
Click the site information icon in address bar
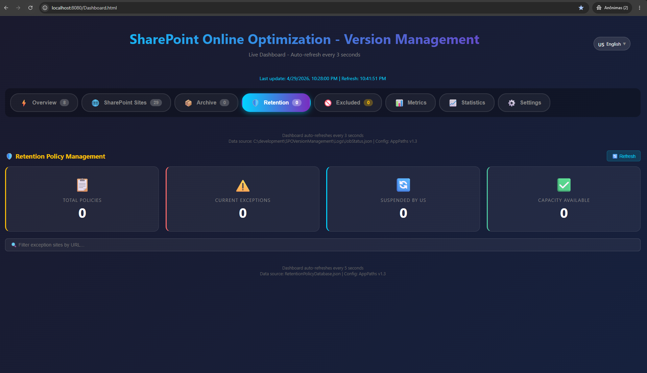click(x=45, y=8)
